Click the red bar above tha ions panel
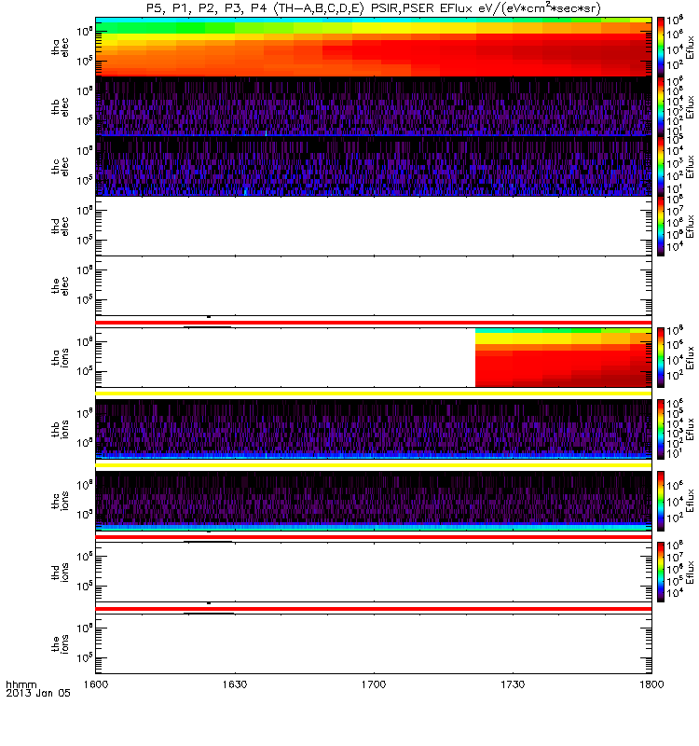699x746 pixels. (374, 323)
